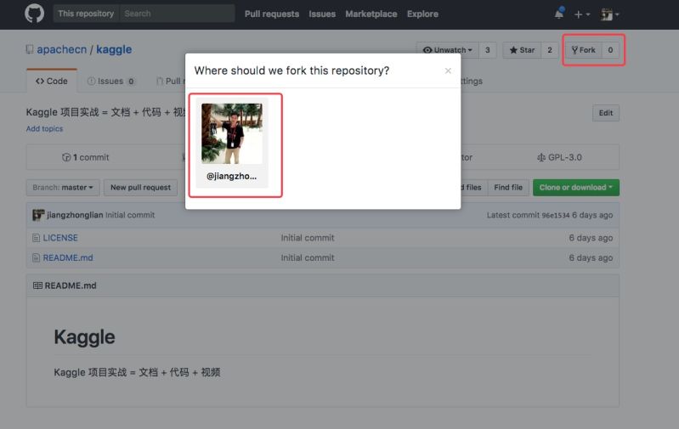Go to Issues in top navigation
This screenshot has height=429, width=679.
322,14
